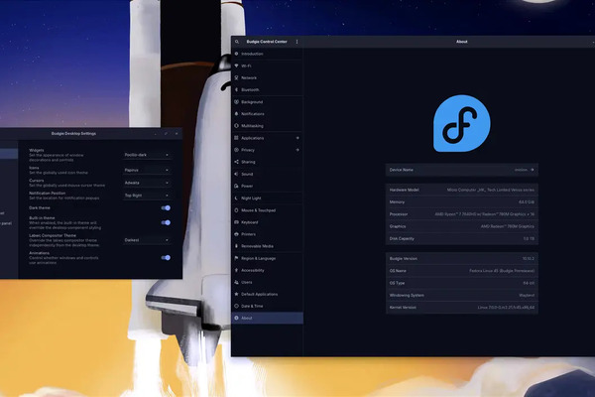Click the Region & Language flag icon

236,258
